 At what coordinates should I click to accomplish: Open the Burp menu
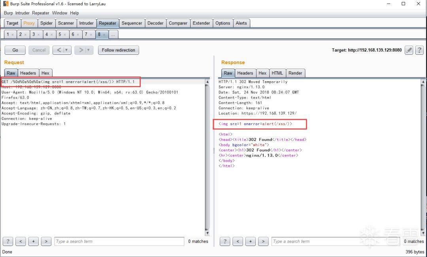(x=8, y=13)
